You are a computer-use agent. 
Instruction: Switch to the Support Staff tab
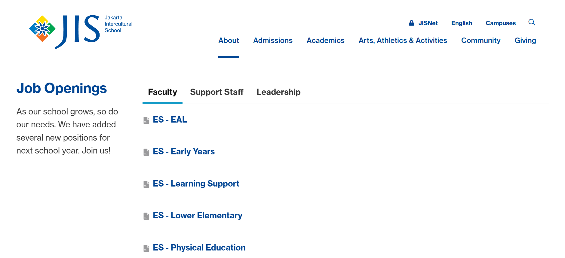[x=216, y=92]
